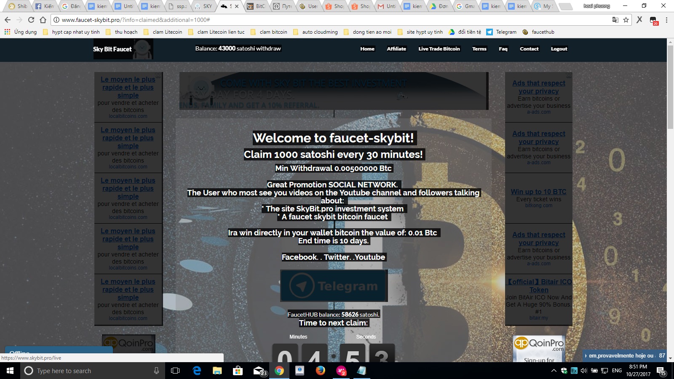Viewport: 674px width, 379px height.
Task: Open the extension with red 20 badge
Action: pos(653,20)
